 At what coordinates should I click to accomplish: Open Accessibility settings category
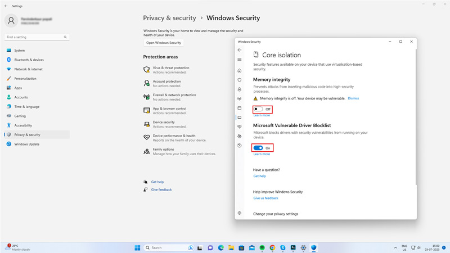click(x=37, y=125)
